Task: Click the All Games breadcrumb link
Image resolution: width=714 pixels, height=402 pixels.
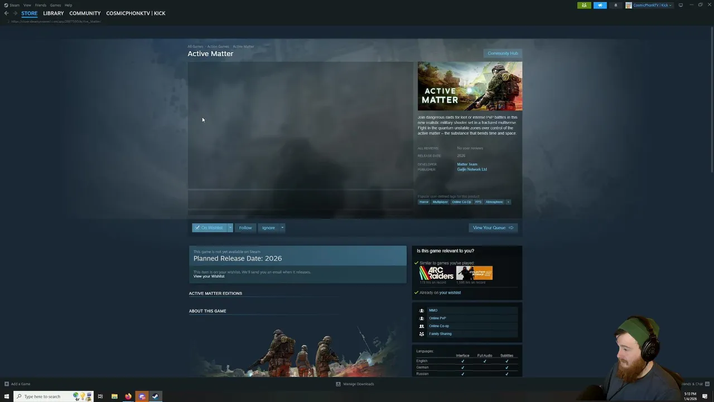Action: [195, 46]
